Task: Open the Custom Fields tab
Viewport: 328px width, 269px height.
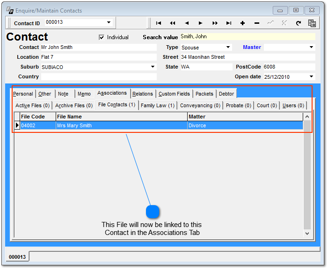Action: [x=174, y=94]
